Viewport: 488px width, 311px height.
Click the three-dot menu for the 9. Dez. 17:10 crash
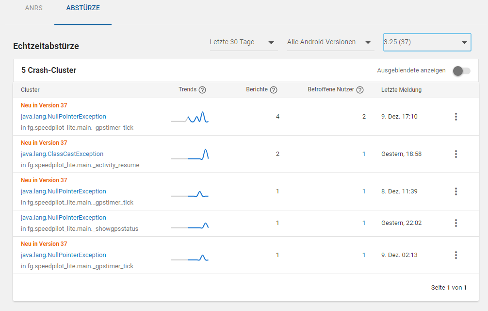456,117
